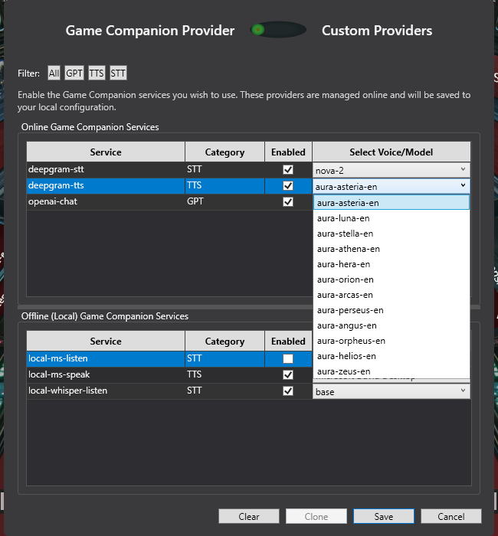This screenshot has height=536, width=498.
Task: Disable the deepgram-stt service checkbox
Action: point(288,169)
